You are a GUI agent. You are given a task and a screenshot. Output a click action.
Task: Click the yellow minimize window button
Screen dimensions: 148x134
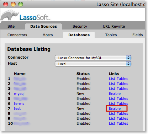pyautogui.click(x=13, y=4)
